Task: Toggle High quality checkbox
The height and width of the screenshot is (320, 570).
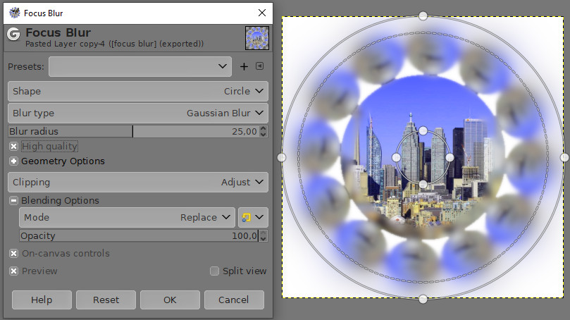Action: click(14, 146)
